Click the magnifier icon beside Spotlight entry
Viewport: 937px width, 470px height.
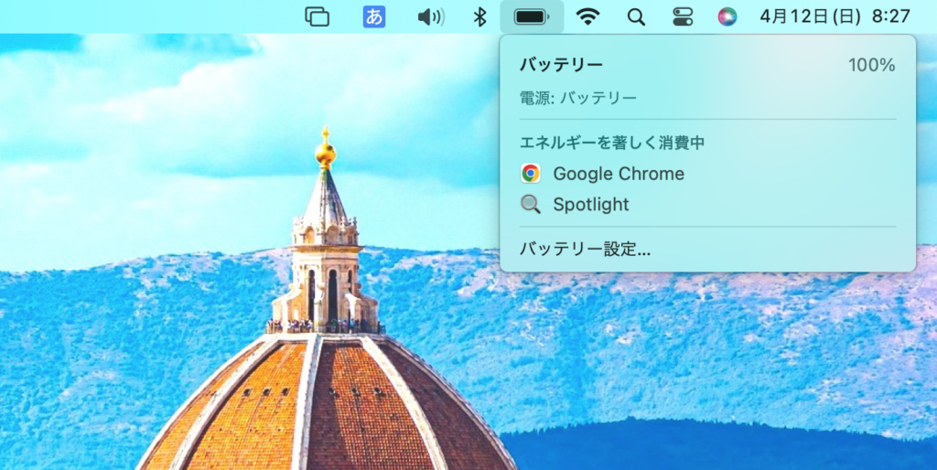(531, 204)
